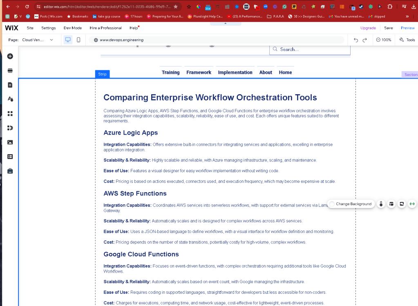418x306 pixels.
Task: Select the AWS Step Functions heading
Action: [x=135, y=193]
